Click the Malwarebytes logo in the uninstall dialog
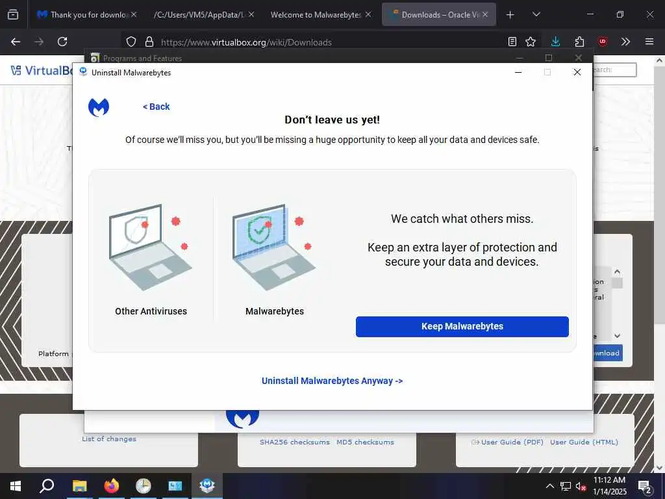The image size is (665, 499). click(99, 107)
